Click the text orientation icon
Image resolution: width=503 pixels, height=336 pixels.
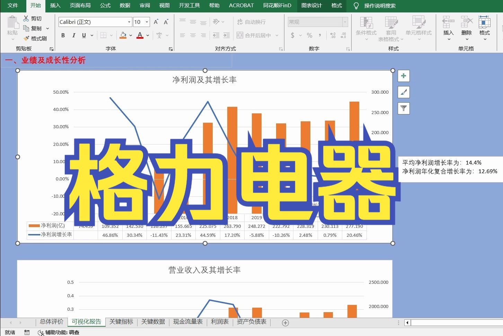[x=217, y=21]
